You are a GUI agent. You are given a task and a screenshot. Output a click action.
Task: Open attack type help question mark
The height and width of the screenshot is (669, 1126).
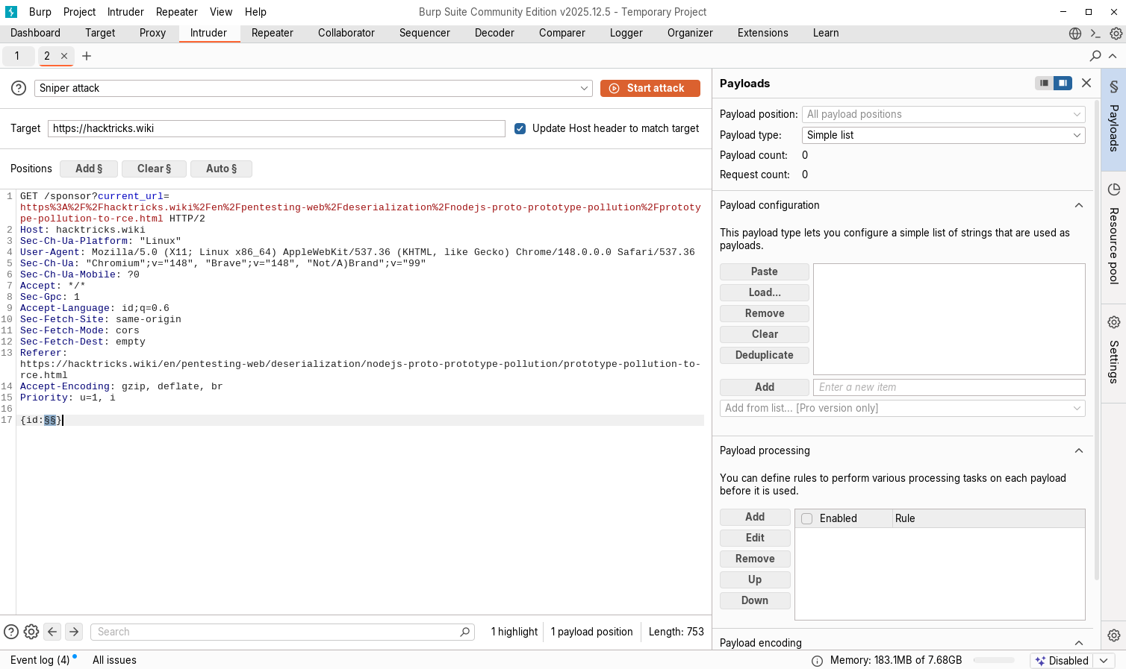pyautogui.click(x=19, y=88)
